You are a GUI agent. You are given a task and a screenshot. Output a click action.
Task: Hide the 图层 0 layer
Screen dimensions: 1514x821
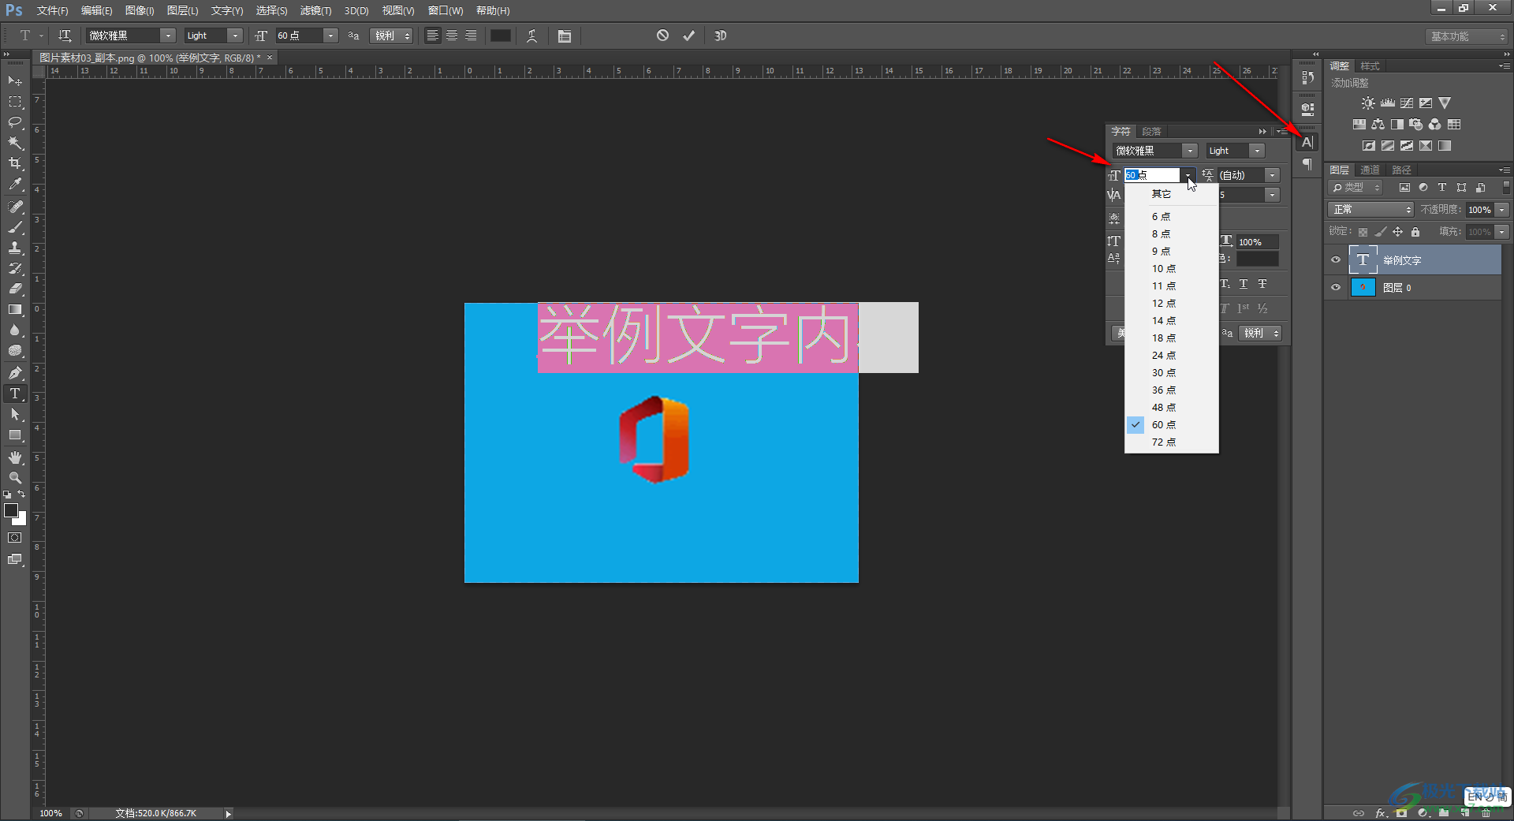(1336, 287)
